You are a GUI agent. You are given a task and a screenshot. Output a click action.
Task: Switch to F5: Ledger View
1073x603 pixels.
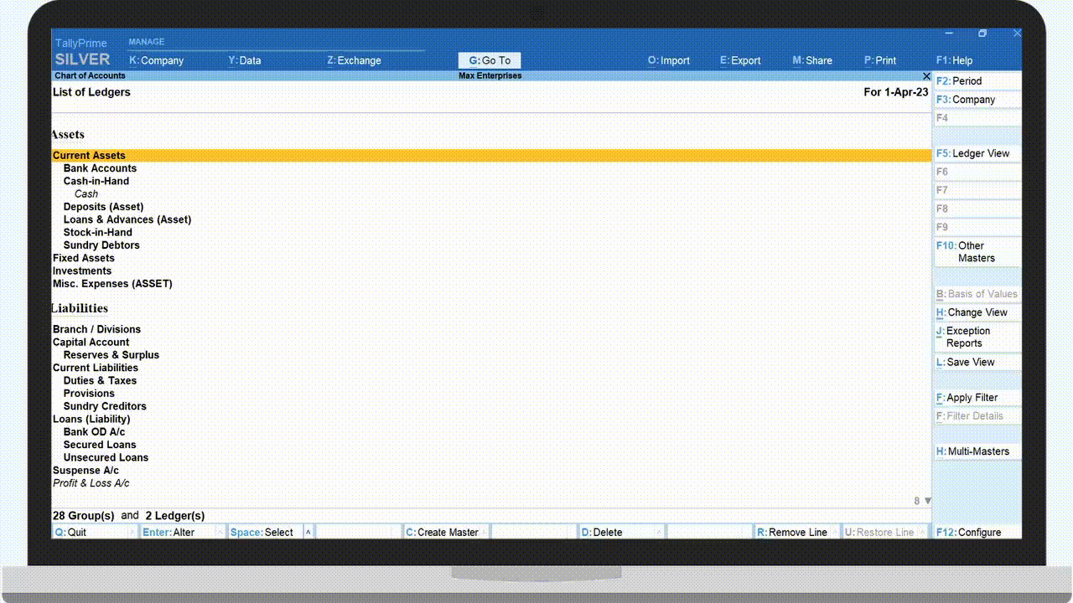pos(977,153)
